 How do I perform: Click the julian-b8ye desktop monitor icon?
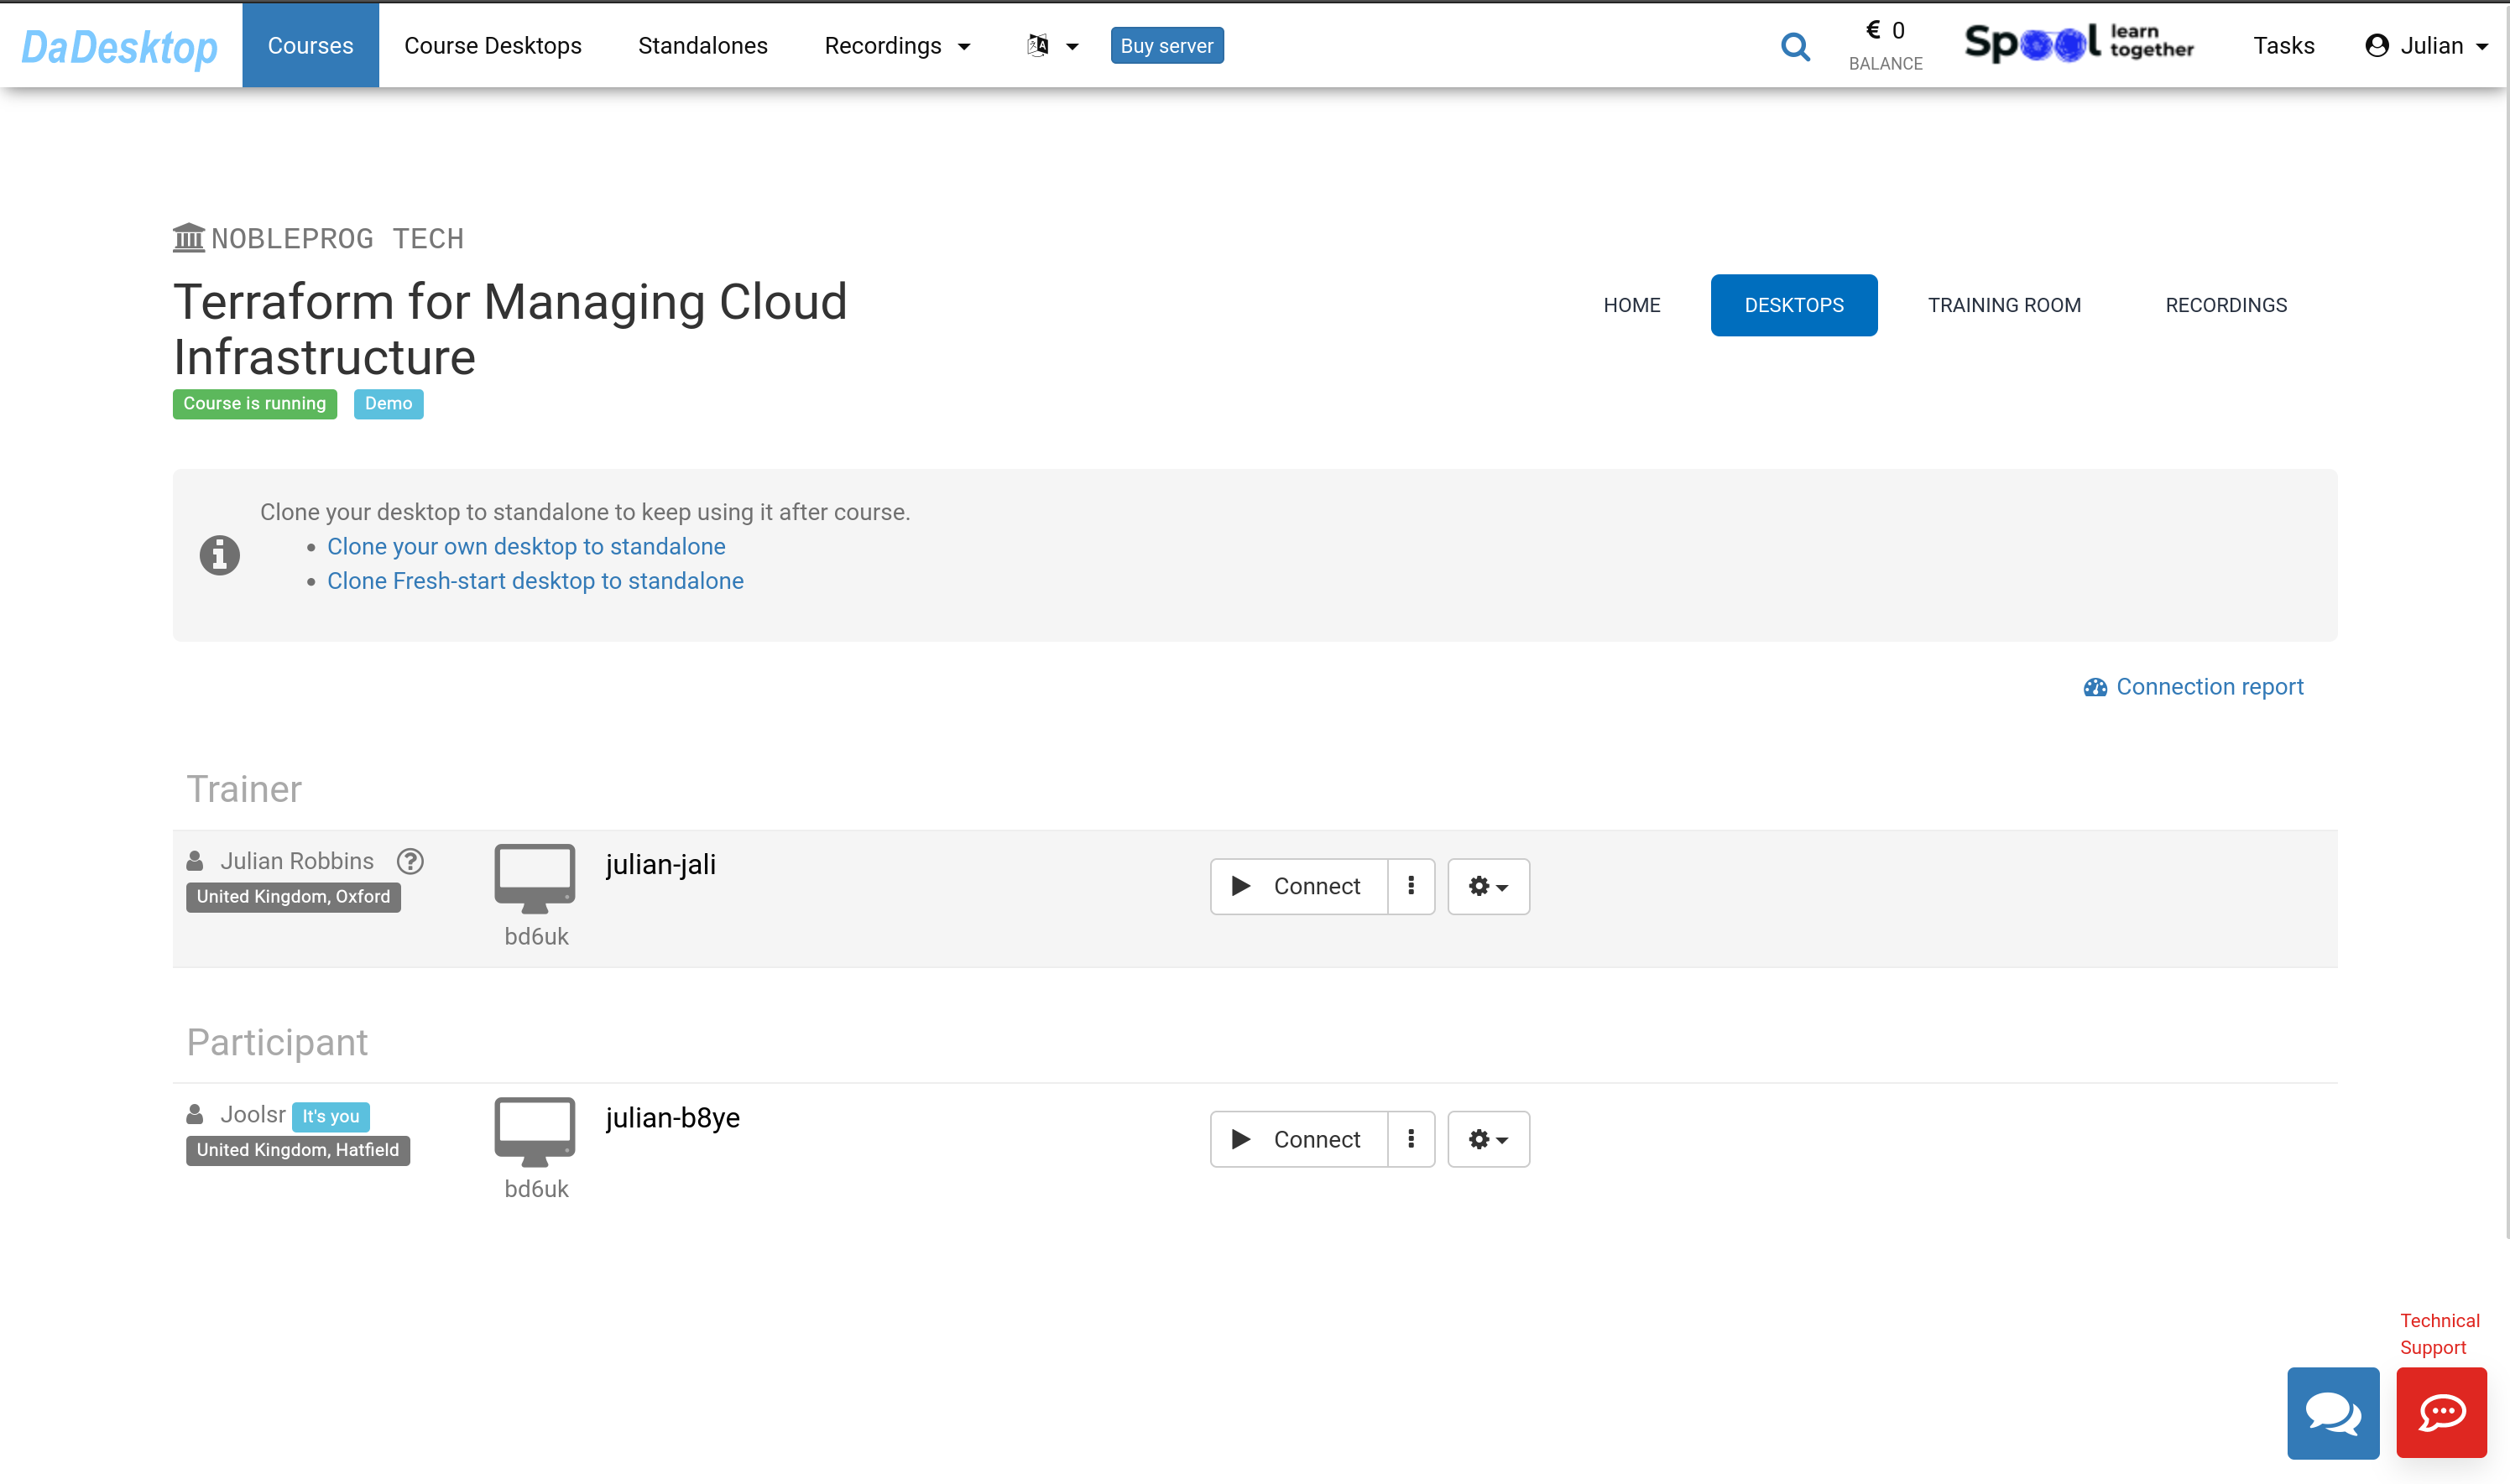535,1130
